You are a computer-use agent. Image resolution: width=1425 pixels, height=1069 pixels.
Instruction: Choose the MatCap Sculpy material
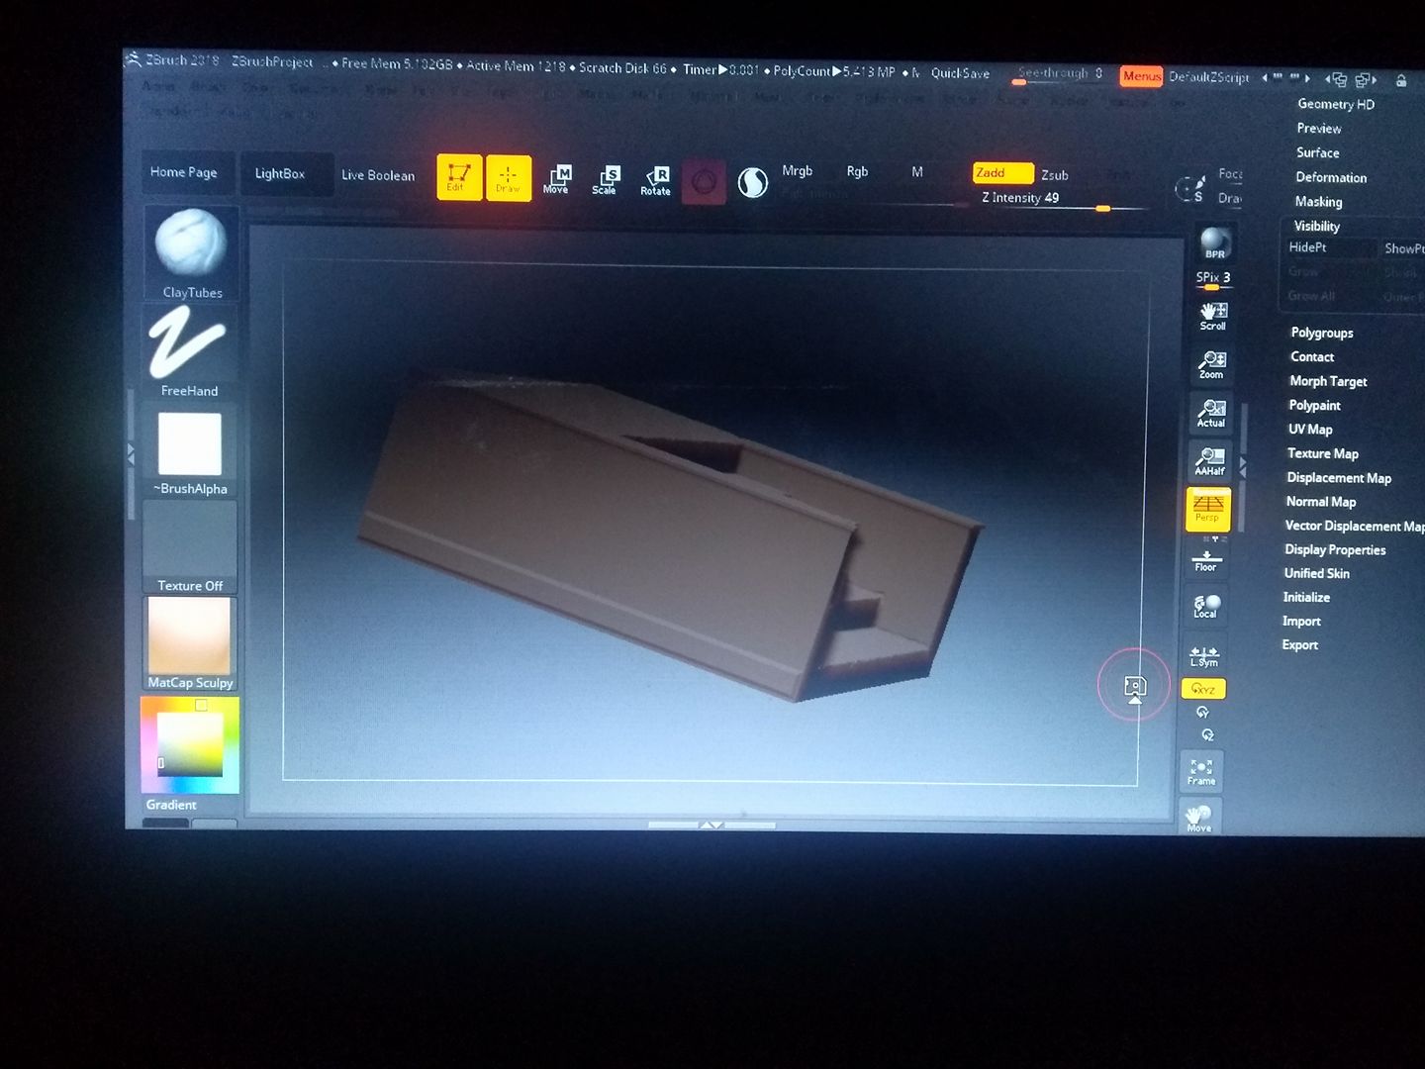(x=190, y=643)
